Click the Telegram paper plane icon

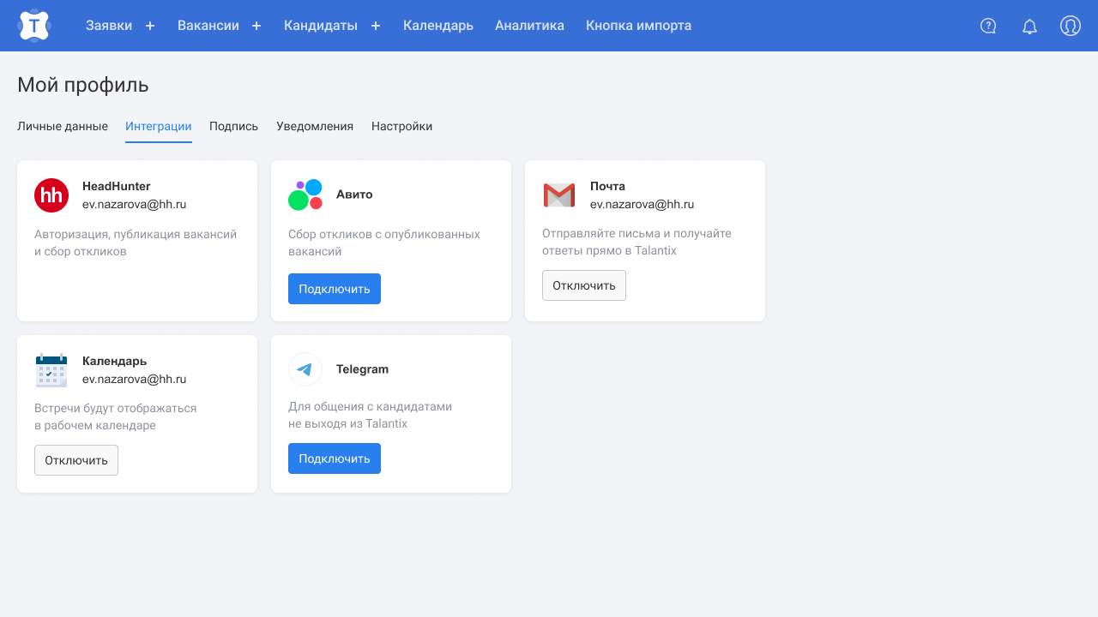pos(305,369)
